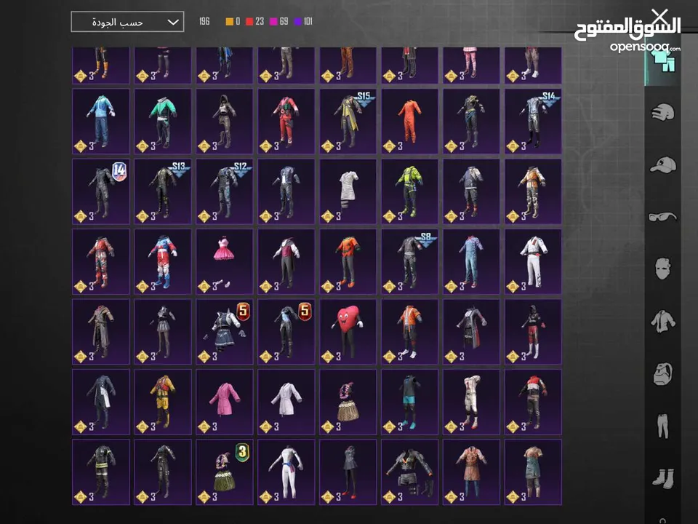Open the face mask category

[x=663, y=269]
